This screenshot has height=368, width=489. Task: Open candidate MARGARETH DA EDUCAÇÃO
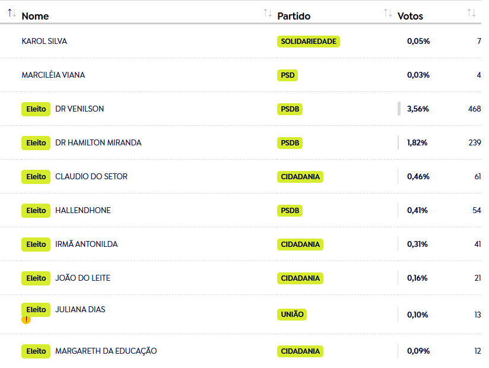coord(106,351)
